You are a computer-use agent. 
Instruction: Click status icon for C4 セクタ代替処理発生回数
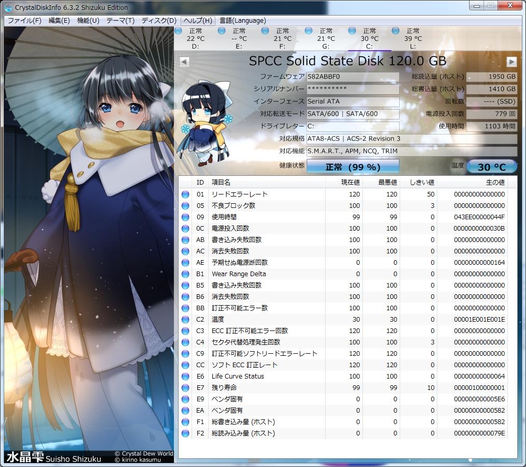[185, 342]
